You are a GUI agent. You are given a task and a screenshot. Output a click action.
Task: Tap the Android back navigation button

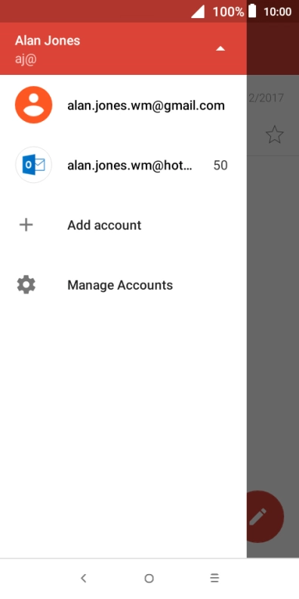(x=84, y=579)
